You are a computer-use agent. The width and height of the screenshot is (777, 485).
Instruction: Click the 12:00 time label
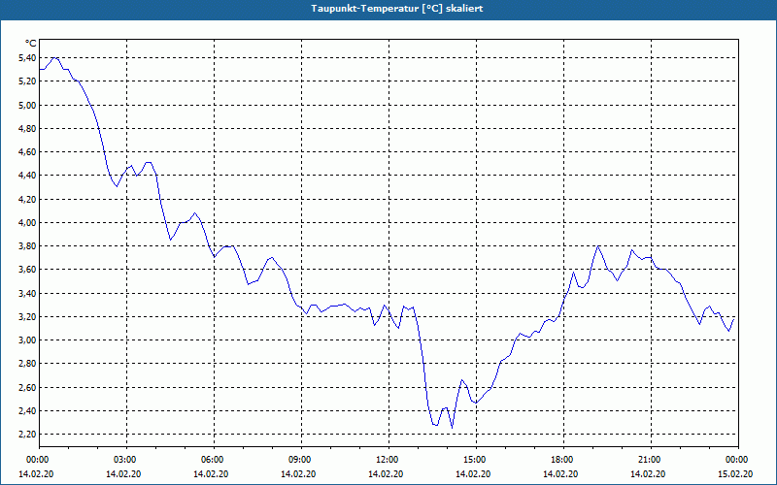(388, 460)
